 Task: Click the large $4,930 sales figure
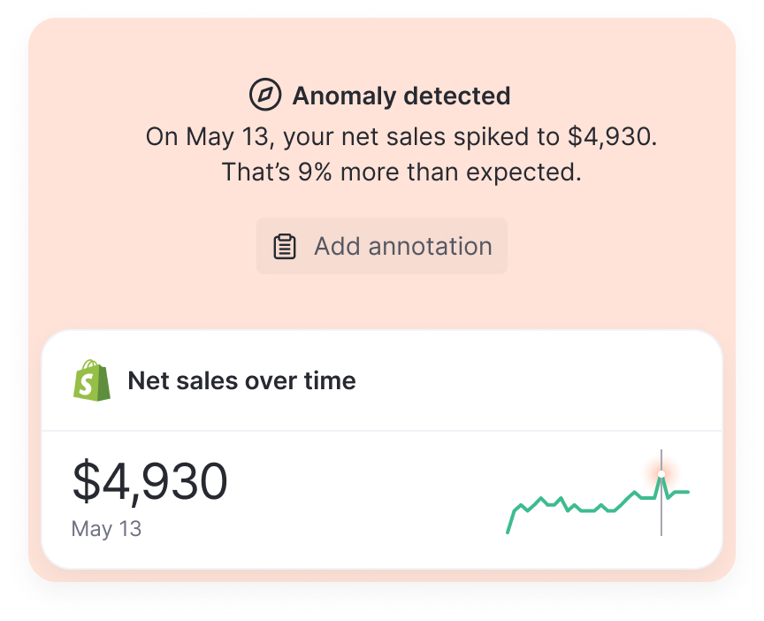click(149, 482)
